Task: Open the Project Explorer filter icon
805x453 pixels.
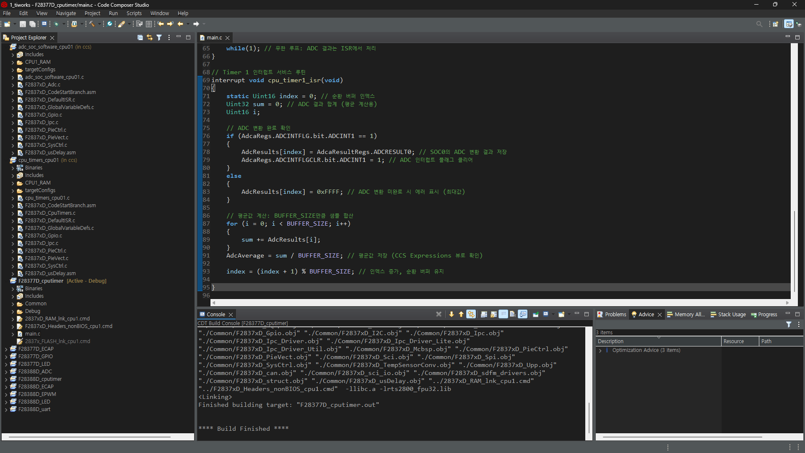Action: coord(159,38)
